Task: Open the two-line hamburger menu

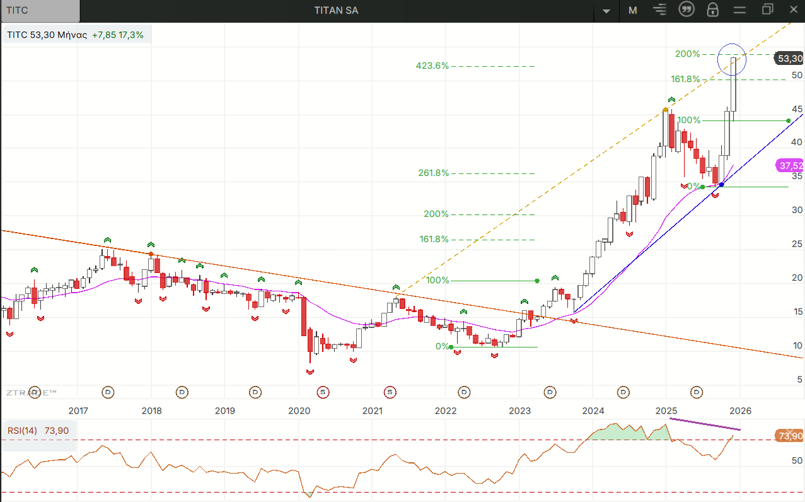Action: 739,10
